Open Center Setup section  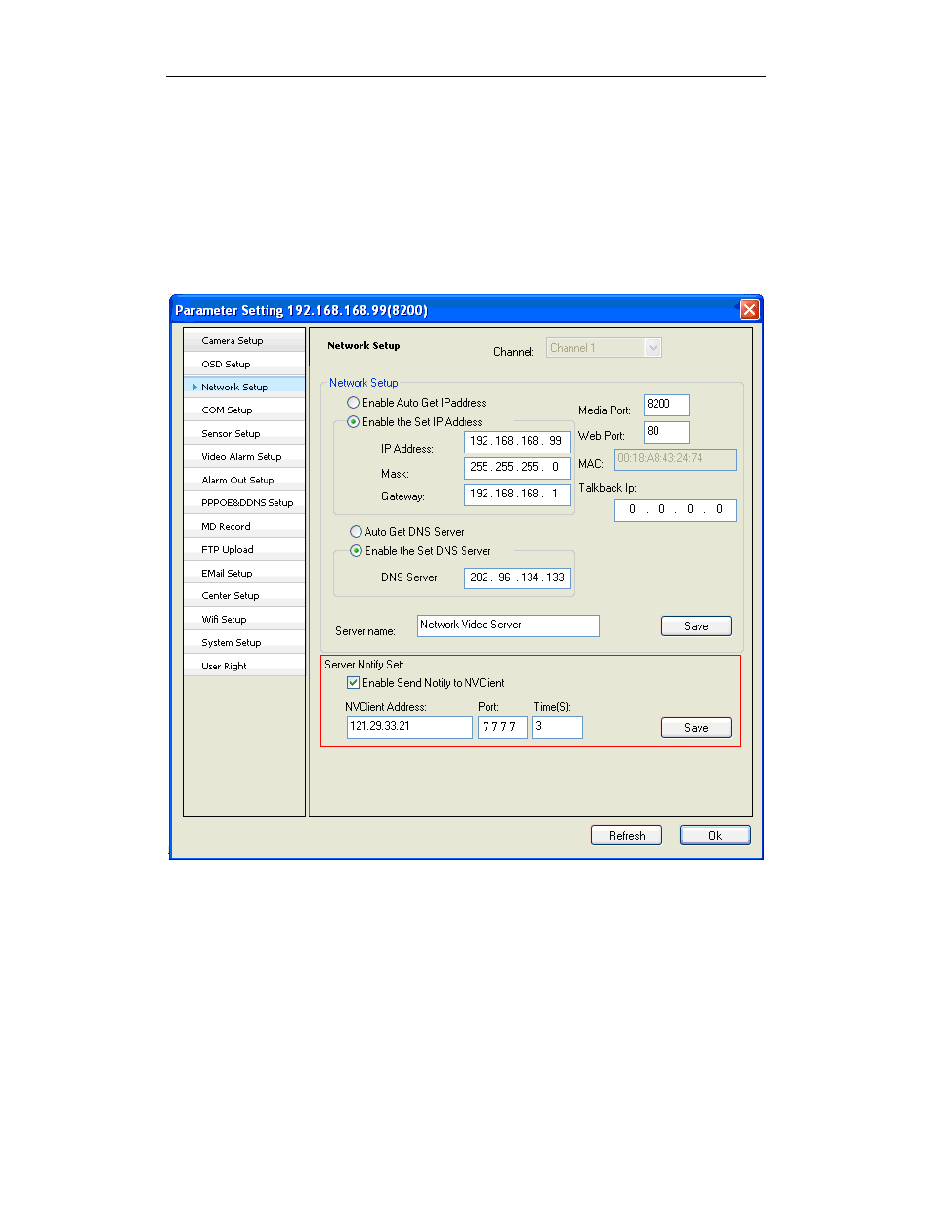[x=244, y=596]
